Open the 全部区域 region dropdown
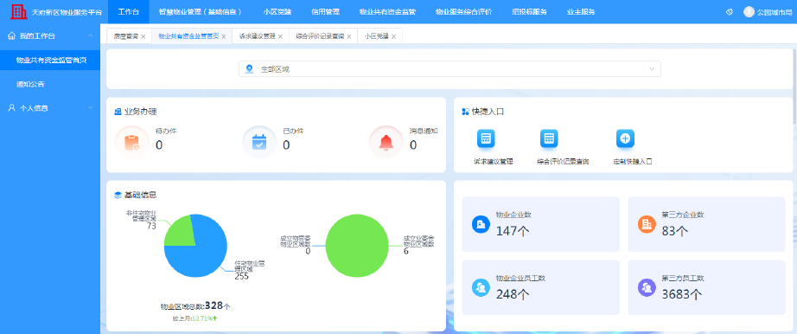This screenshot has height=334, width=797. pos(450,68)
